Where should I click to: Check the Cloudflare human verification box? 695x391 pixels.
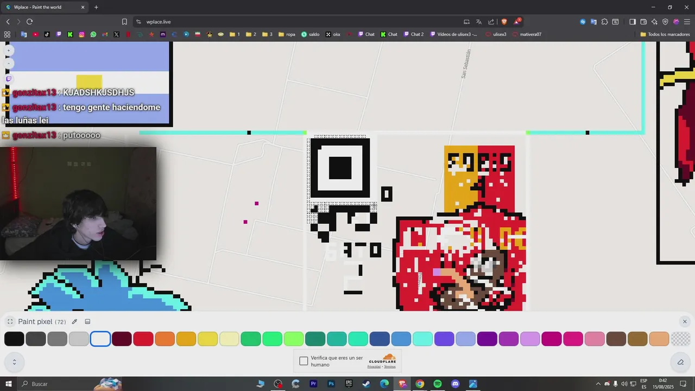coord(304,361)
